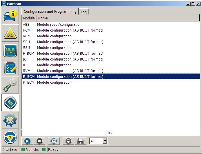Open the DTC trouble codes section

click(10, 33)
